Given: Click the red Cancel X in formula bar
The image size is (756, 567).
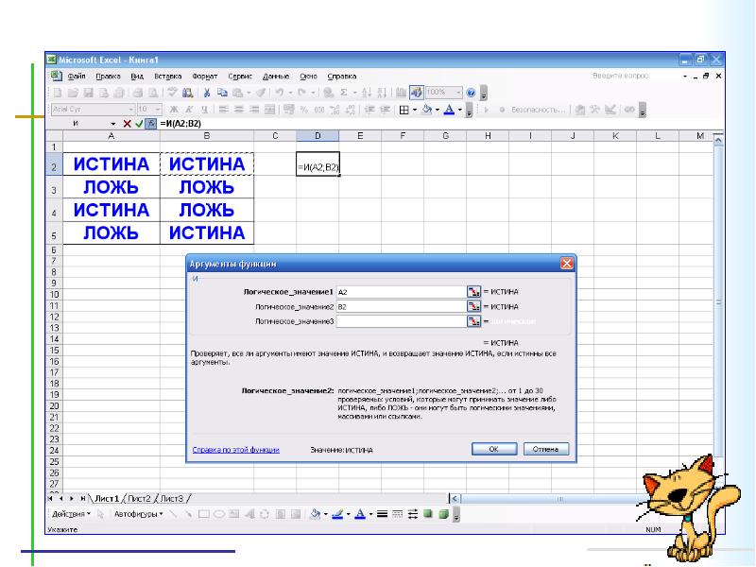Looking at the screenshot, I should [127, 124].
